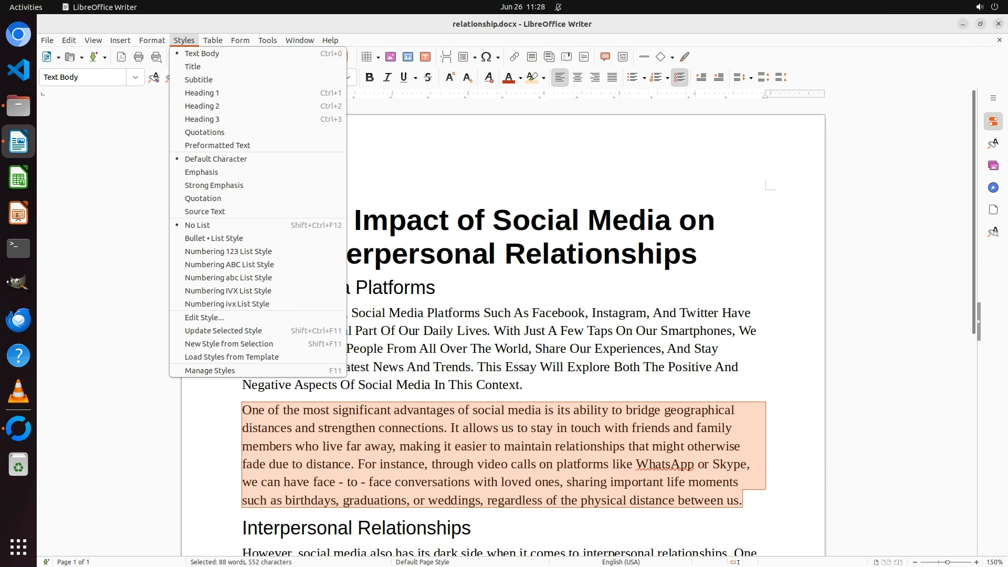Insert a comment using the toolbar icon
Image resolution: width=1008 pixels, height=567 pixels.
click(605, 57)
